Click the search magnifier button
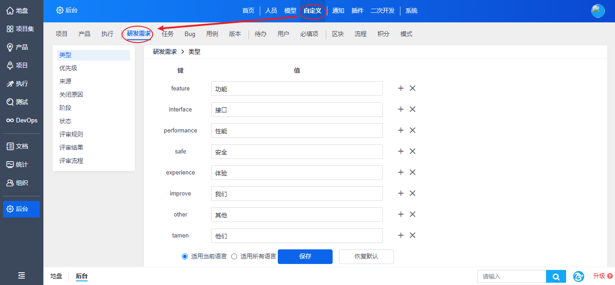The image size is (615, 285). point(556,276)
